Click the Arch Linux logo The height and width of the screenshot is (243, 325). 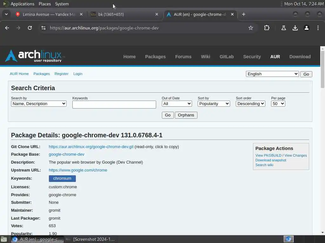[x=34, y=56]
